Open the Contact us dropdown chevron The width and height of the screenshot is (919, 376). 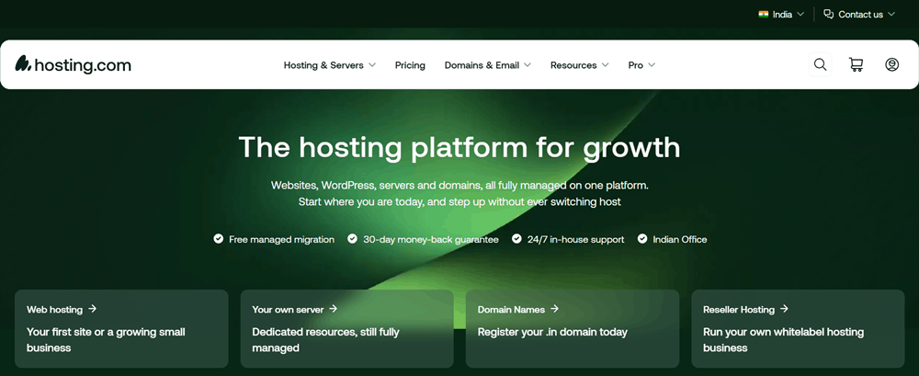click(891, 14)
